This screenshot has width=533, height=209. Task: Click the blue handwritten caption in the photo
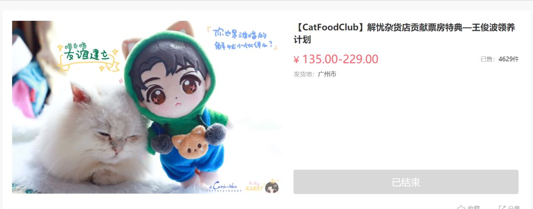242,39
